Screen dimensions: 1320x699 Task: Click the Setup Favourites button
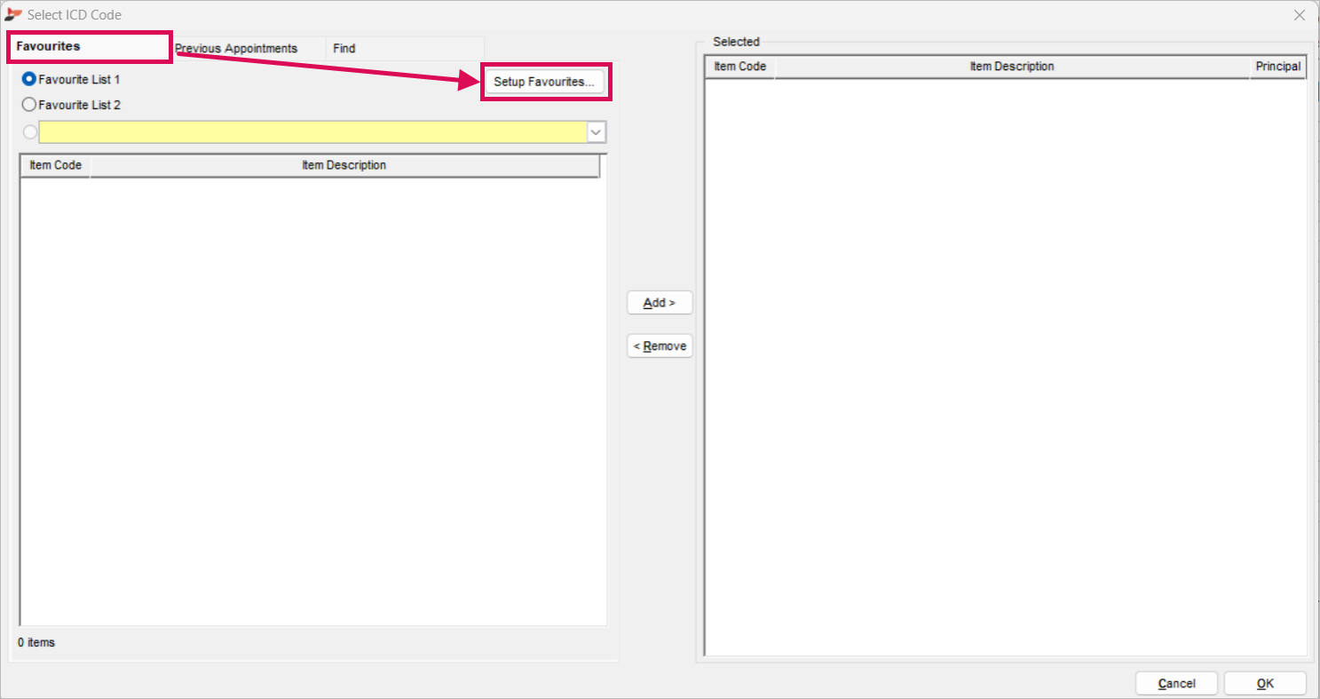pyautogui.click(x=544, y=82)
